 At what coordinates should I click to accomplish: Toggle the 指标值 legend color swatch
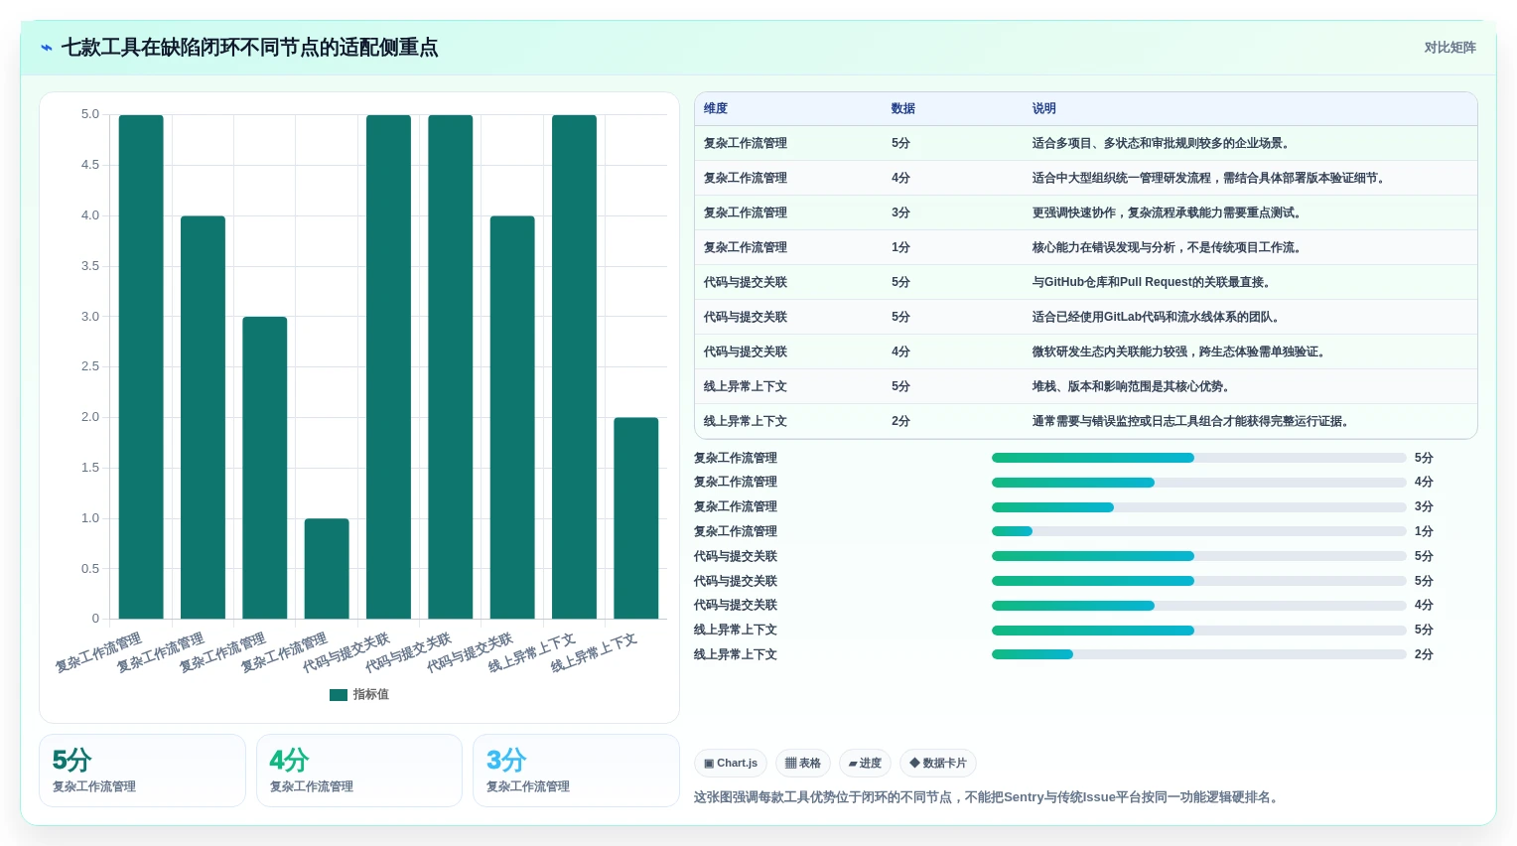tap(339, 695)
